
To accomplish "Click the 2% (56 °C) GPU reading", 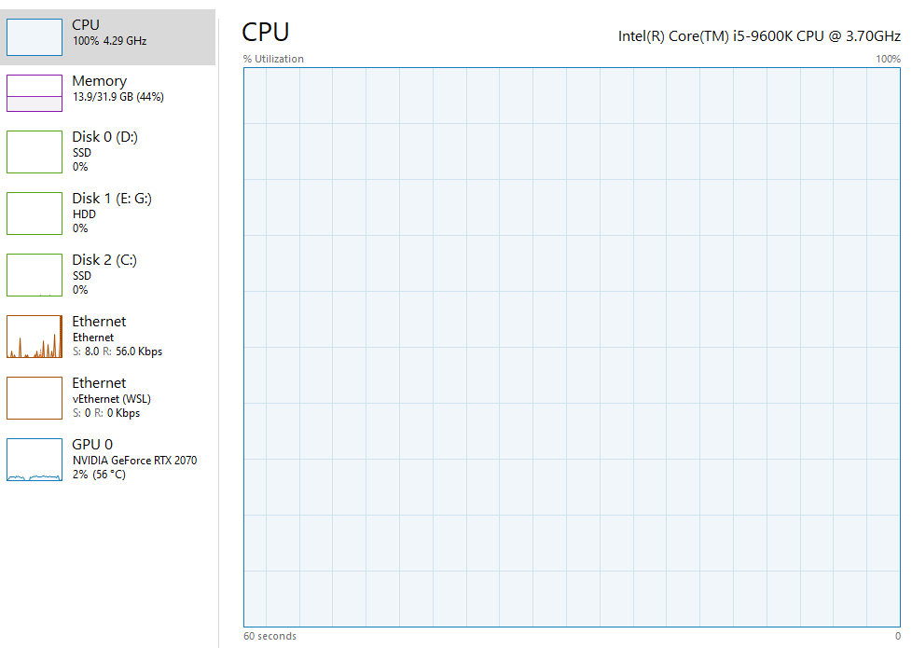I will [x=99, y=475].
